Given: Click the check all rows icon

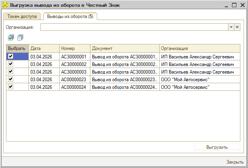Looking at the screenshot, I should [x=11, y=37].
